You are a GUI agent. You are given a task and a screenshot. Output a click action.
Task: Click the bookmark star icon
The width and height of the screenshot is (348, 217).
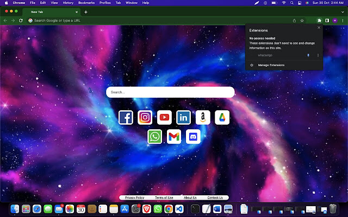coord(302,21)
